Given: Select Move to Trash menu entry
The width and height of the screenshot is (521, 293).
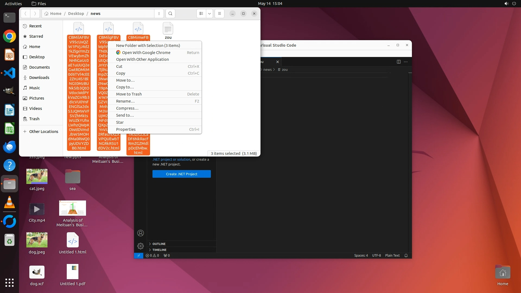Looking at the screenshot, I should pos(129,94).
